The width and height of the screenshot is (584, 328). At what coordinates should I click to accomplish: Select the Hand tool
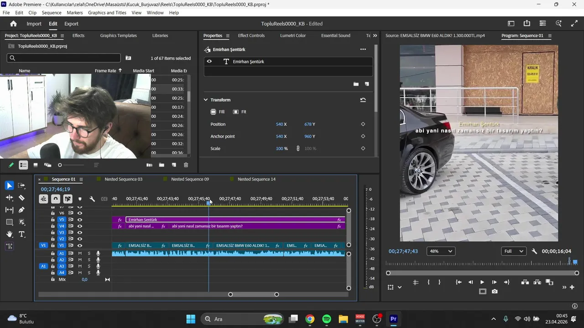point(9,234)
